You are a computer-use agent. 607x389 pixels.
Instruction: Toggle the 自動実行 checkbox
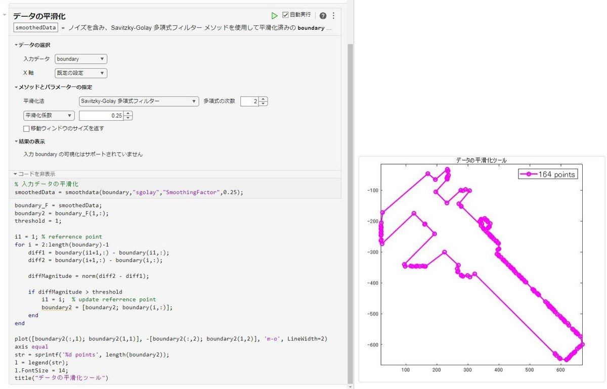click(285, 15)
